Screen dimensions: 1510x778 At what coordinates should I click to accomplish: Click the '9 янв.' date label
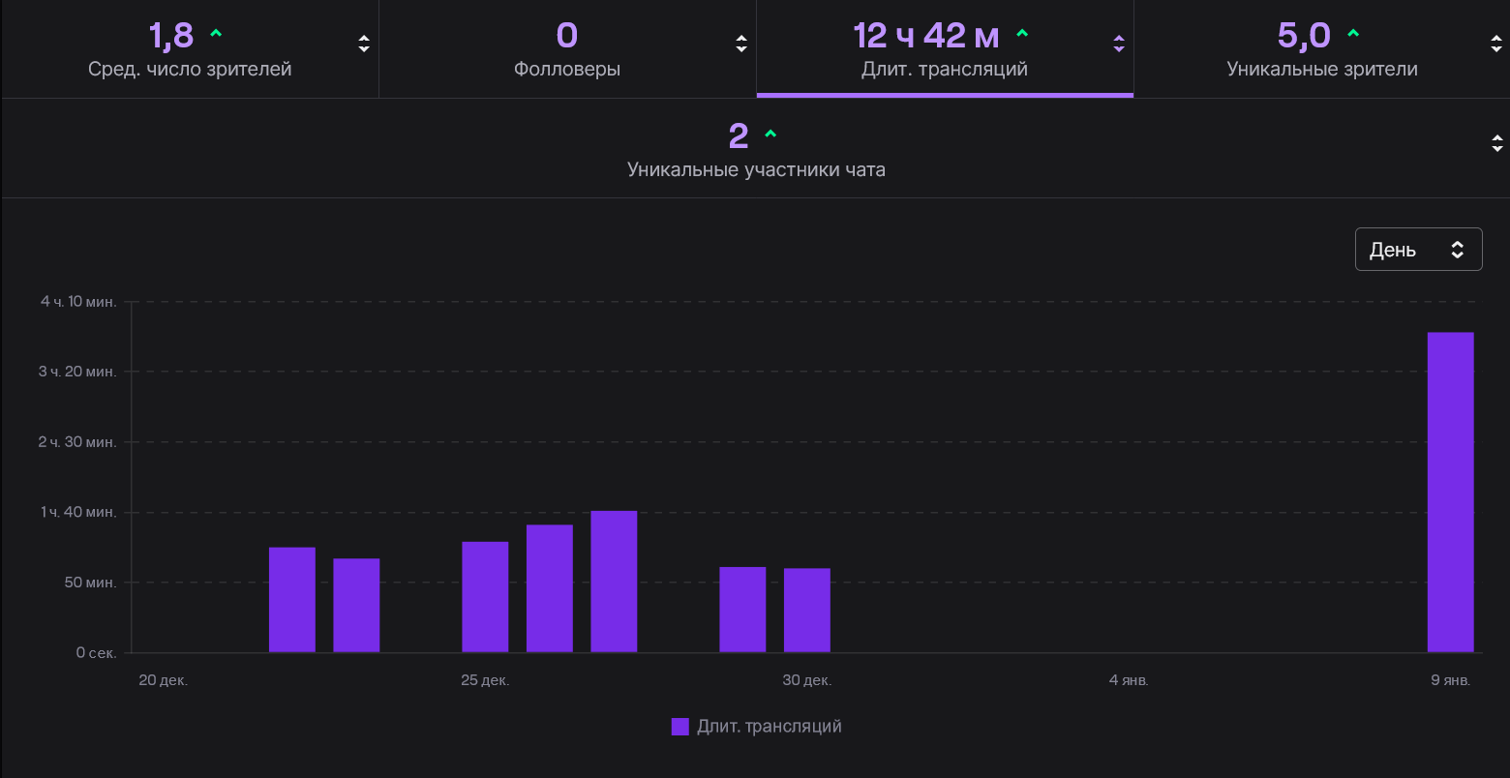coord(1451,681)
